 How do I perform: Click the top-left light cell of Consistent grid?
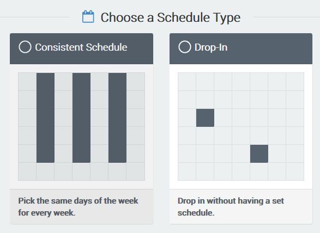click(x=27, y=82)
